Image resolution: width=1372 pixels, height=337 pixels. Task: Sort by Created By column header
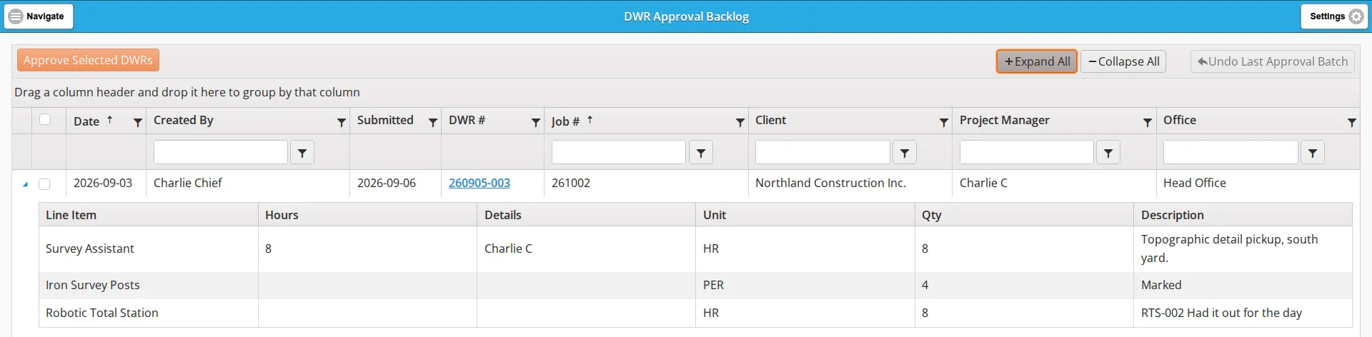tap(184, 120)
